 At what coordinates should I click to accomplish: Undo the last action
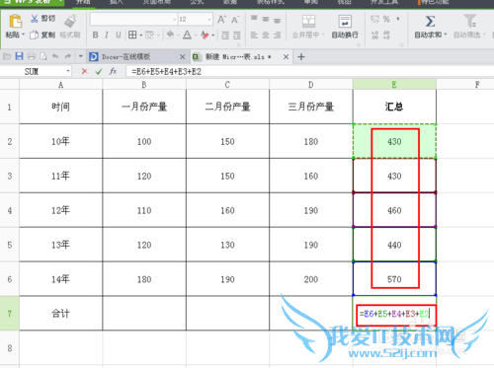point(55,56)
